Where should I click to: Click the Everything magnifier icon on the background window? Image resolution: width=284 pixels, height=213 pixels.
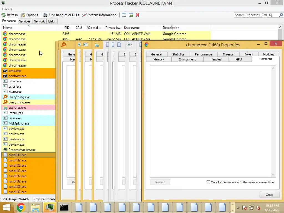coord(64,45)
